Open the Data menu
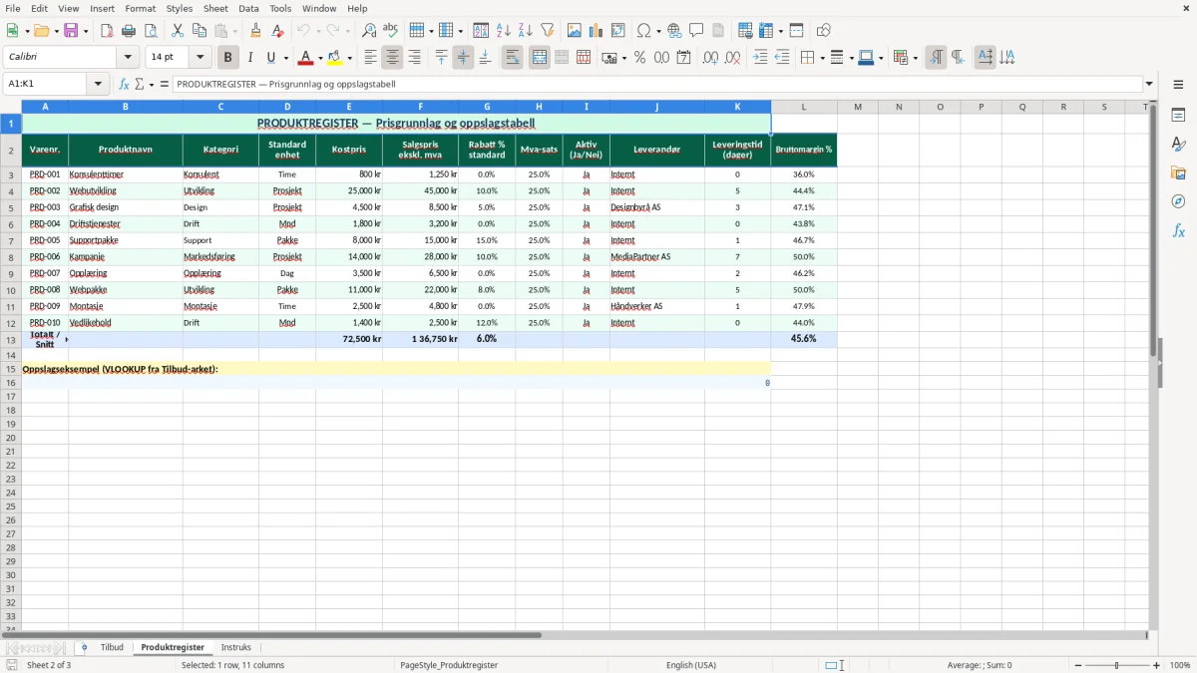1197x673 pixels. coord(248,8)
